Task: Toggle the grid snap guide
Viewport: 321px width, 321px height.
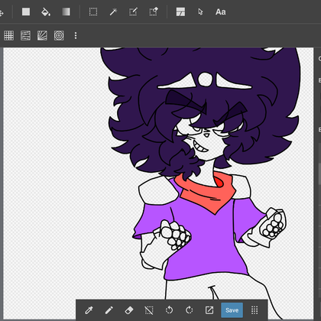Action: pyautogui.click(x=8, y=35)
